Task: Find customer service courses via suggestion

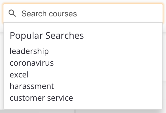Action: 41,98
